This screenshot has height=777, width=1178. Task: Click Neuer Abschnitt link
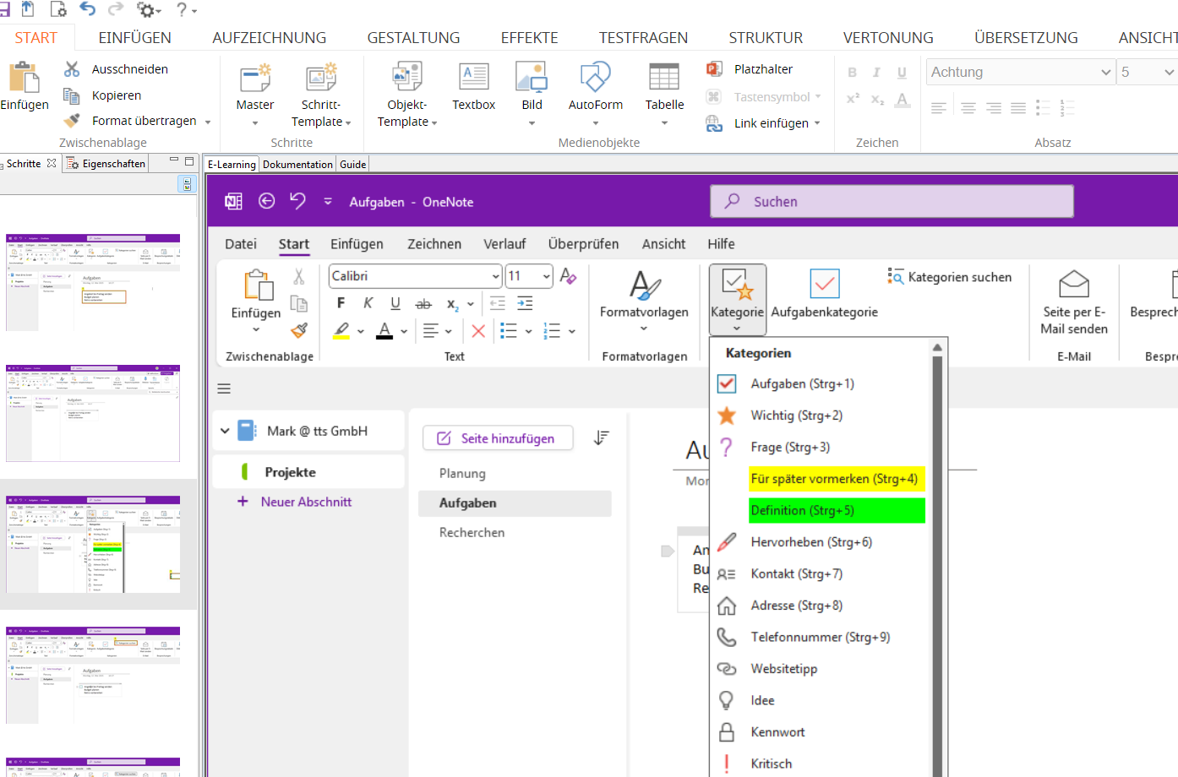click(306, 502)
